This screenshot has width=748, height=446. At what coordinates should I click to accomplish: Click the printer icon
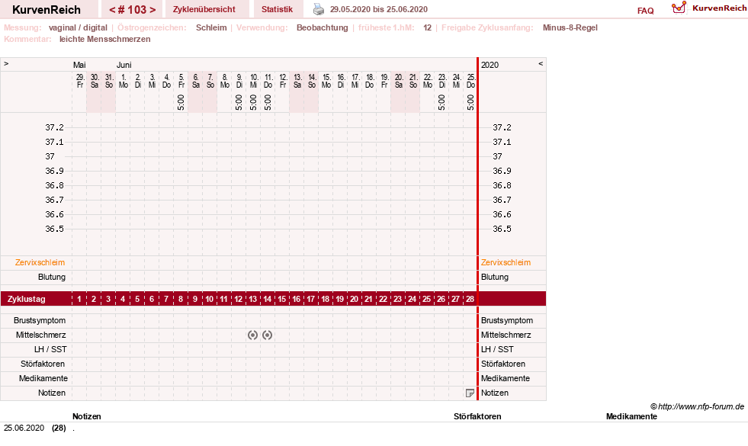click(x=318, y=9)
